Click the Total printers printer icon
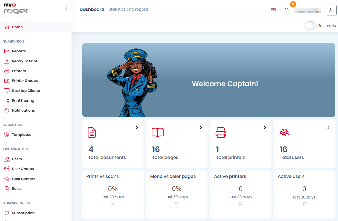Image resolution: width=338 pixels, height=221 pixels. [221, 132]
